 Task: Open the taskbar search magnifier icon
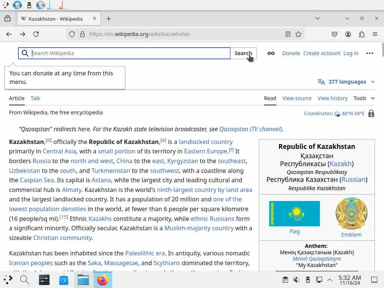24,280
